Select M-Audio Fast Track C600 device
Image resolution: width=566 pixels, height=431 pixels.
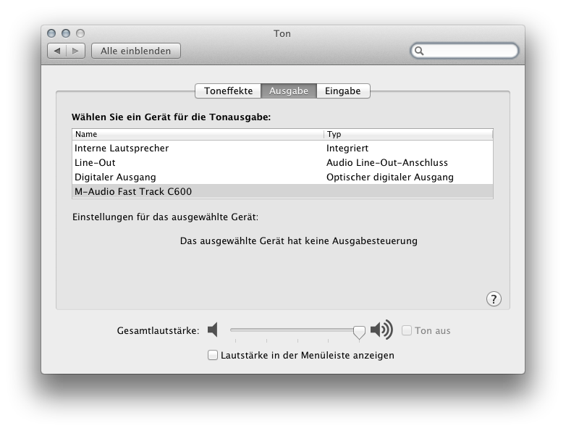coord(282,191)
